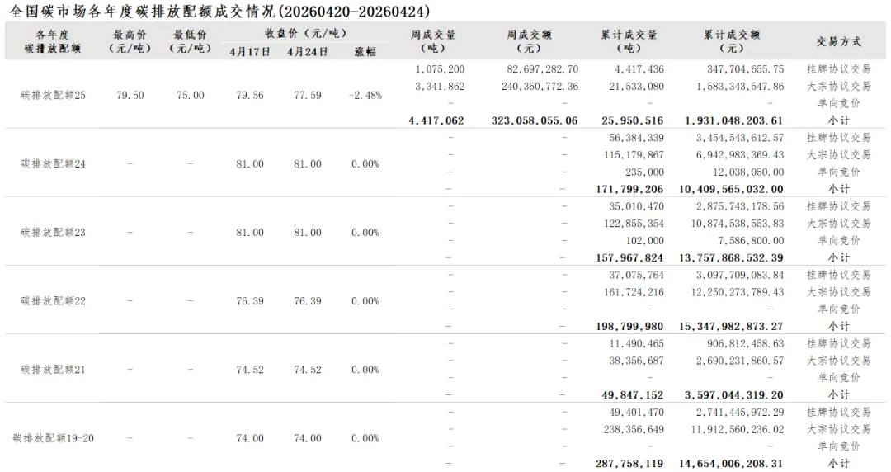Select the 碳排放配额19-20 row label
This screenshot has height=472, width=891.
click(54, 438)
